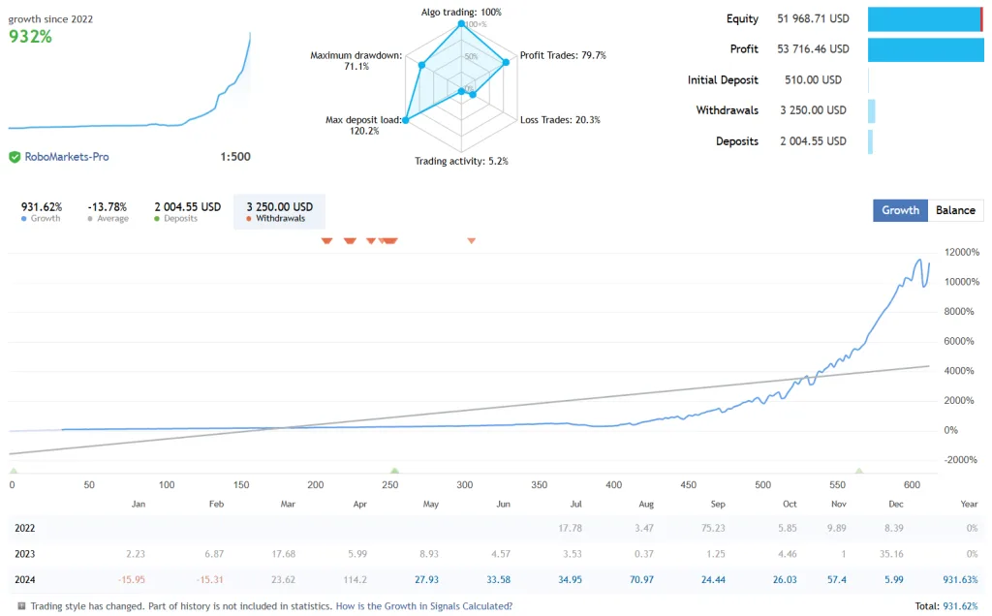Click the Algo trading point on radar chart

click(461, 25)
